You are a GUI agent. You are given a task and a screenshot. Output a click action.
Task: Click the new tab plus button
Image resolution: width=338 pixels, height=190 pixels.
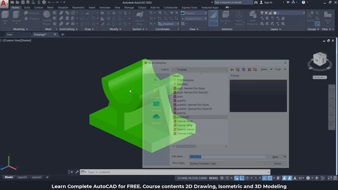pos(62,34)
